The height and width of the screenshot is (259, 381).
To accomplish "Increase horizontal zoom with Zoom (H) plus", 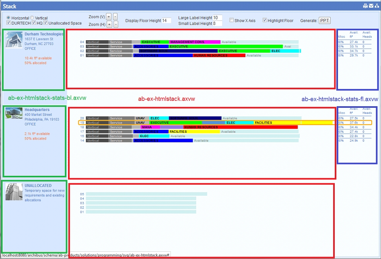I will coord(109,25).
